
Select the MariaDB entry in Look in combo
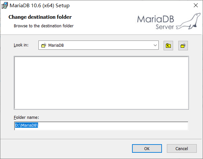tap(56, 45)
